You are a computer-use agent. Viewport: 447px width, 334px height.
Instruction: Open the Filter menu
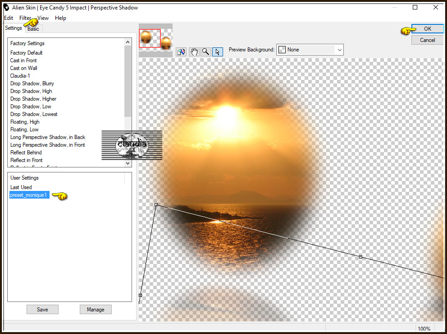click(25, 18)
